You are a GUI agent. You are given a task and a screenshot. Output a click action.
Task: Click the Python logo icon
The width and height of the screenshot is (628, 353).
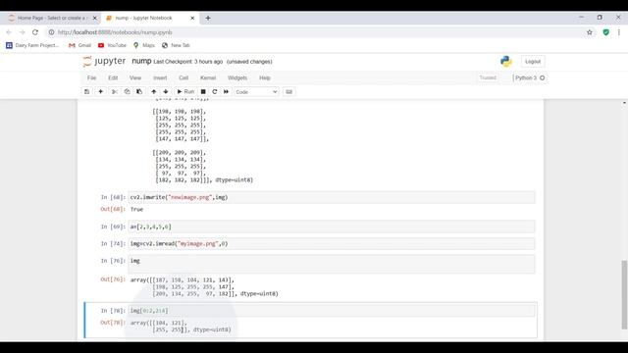point(506,61)
